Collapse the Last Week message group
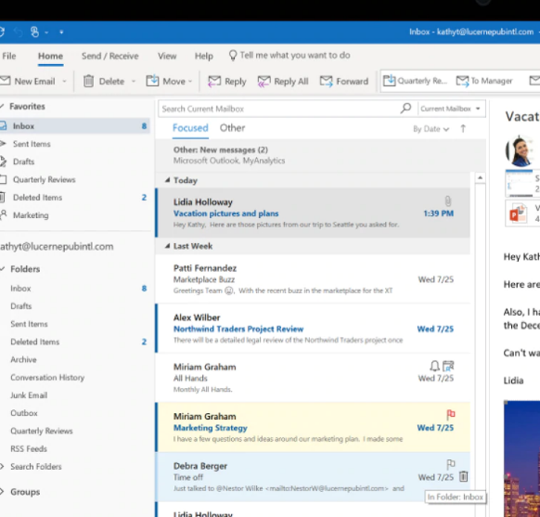 [x=167, y=246]
